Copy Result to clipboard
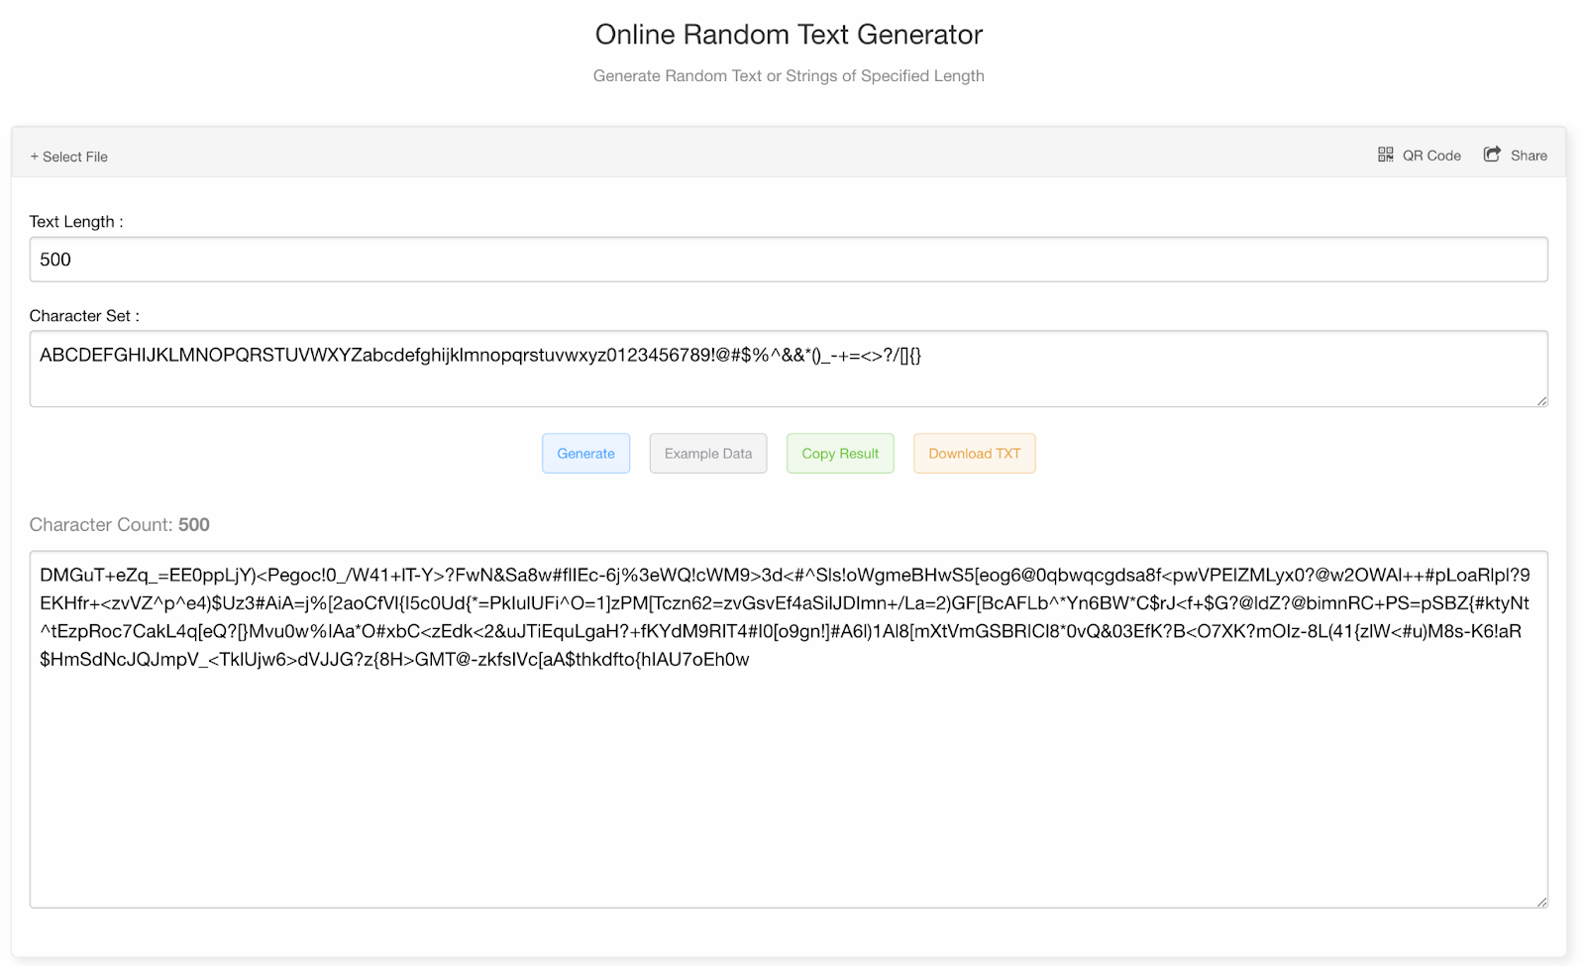 (839, 453)
